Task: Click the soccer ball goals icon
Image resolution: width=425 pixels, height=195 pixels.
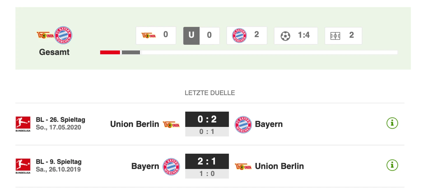Action: (x=285, y=36)
